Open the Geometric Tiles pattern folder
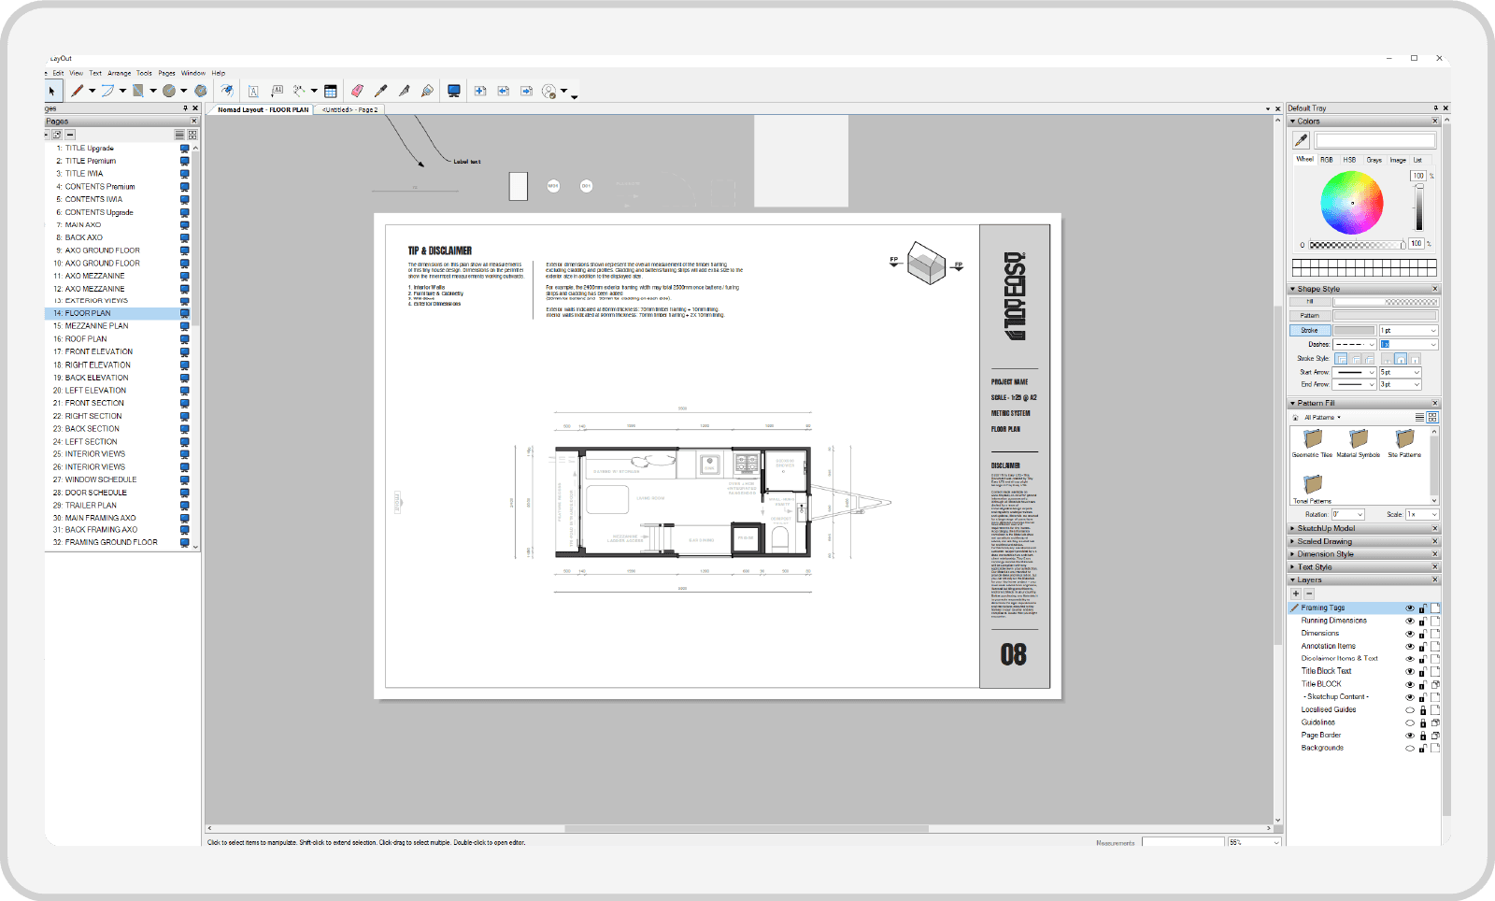Viewport: 1495px width, 901px height. click(1313, 442)
